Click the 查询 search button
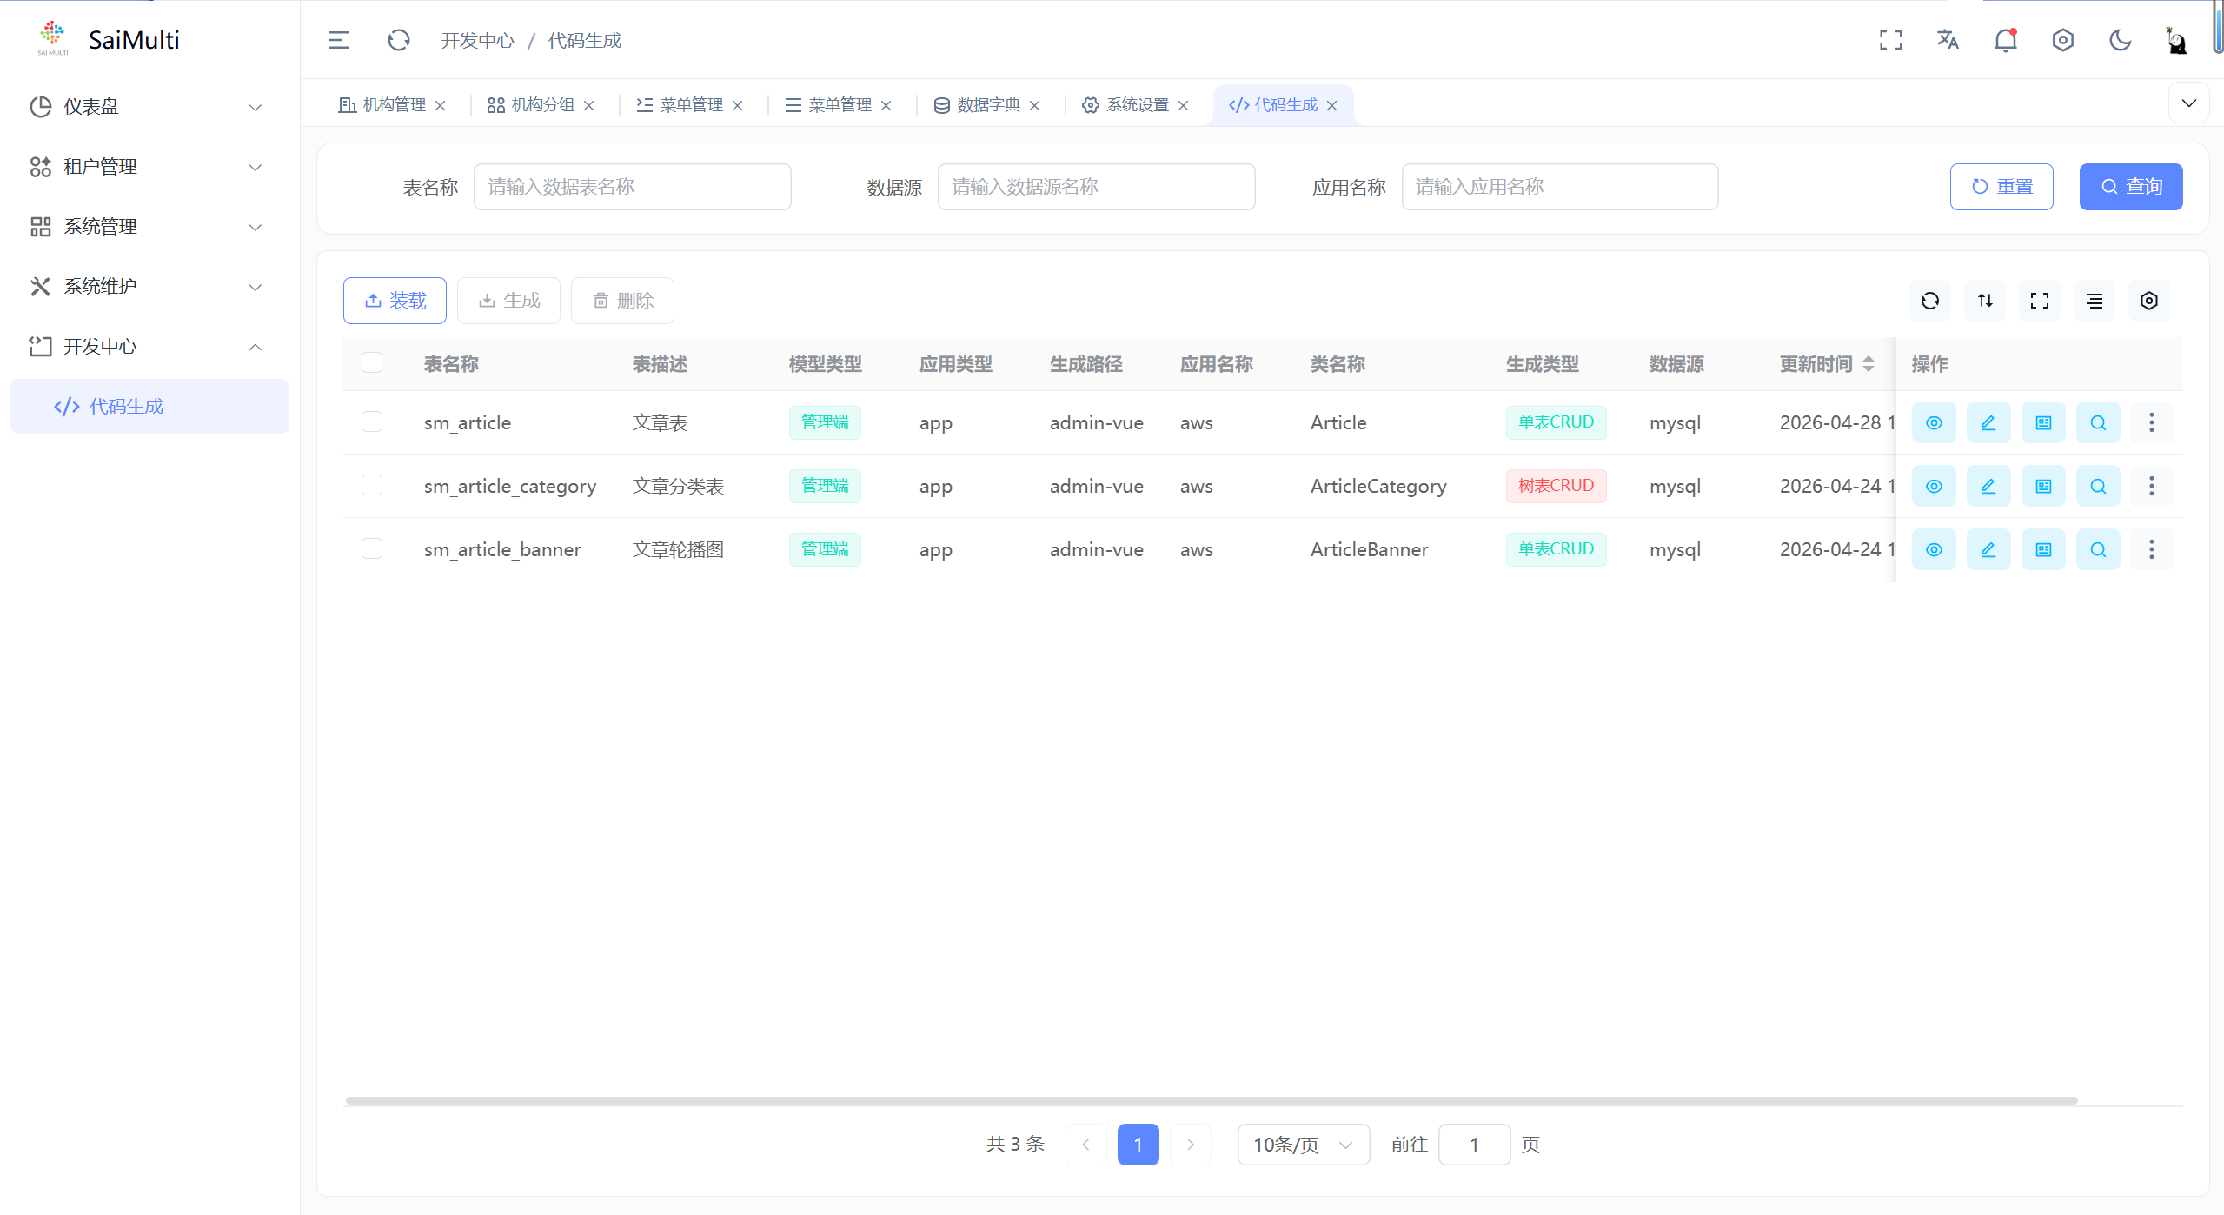The width and height of the screenshot is (2224, 1215). [2130, 187]
